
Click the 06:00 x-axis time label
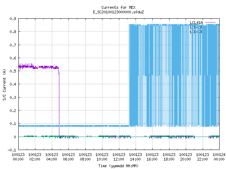pos(68,159)
